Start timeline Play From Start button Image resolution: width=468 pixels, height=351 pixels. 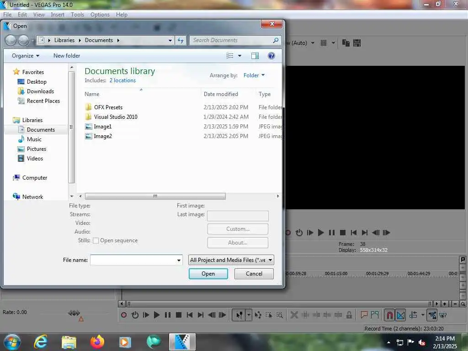[x=146, y=315]
